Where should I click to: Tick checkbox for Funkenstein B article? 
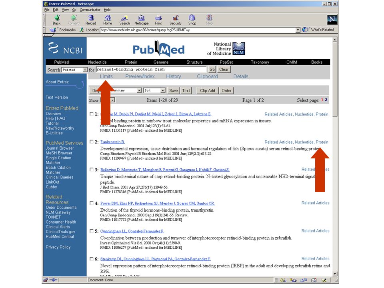[x=92, y=142]
